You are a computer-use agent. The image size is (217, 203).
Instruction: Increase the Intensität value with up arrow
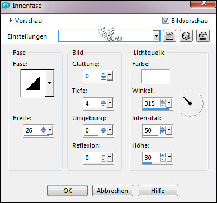pyautogui.click(x=163, y=128)
